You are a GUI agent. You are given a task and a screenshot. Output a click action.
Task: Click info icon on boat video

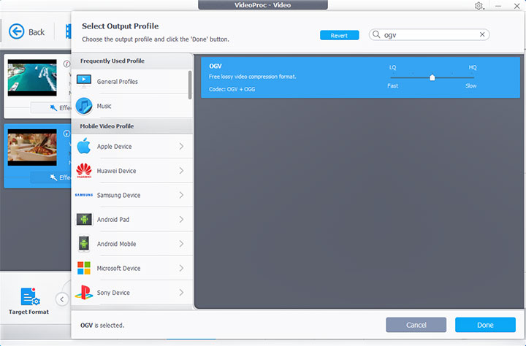[x=66, y=64]
